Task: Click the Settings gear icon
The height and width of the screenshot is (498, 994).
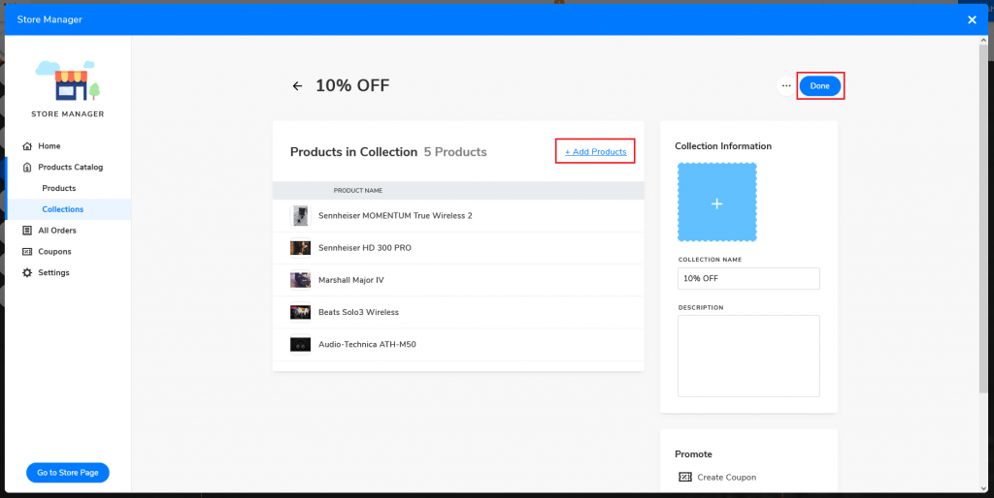Action: (26, 272)
